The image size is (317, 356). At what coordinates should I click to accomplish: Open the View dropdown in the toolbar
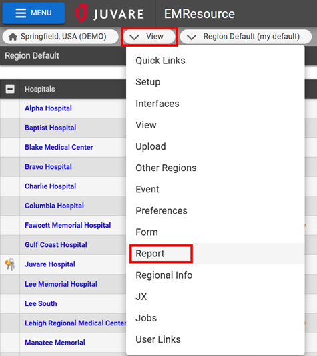point(149,37)
